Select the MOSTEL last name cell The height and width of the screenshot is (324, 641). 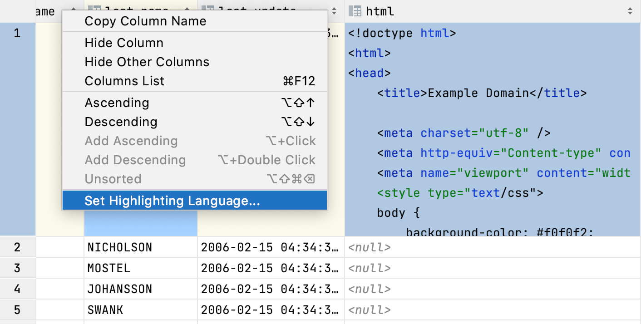(109, 268)
